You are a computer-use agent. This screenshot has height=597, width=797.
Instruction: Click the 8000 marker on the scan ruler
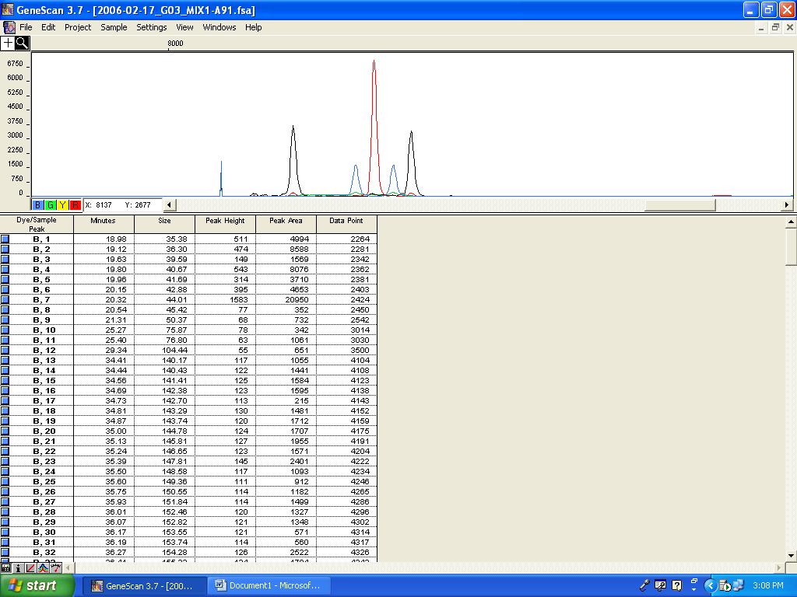click(x=175, y=44)
